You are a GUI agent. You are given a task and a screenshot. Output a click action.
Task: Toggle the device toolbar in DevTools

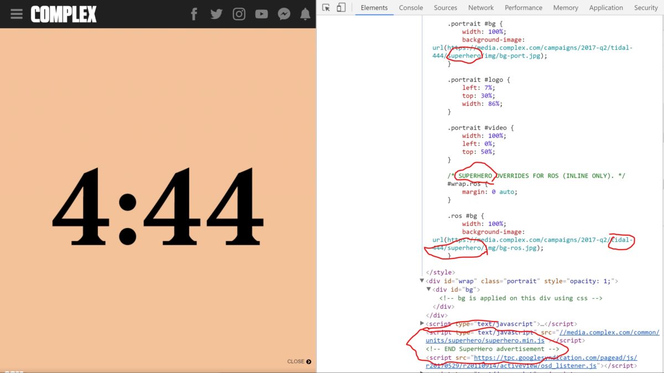[x=341, y=8]
